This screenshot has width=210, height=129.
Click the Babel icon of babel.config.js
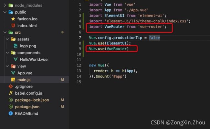pyautogui.click(x=11, y=93)
